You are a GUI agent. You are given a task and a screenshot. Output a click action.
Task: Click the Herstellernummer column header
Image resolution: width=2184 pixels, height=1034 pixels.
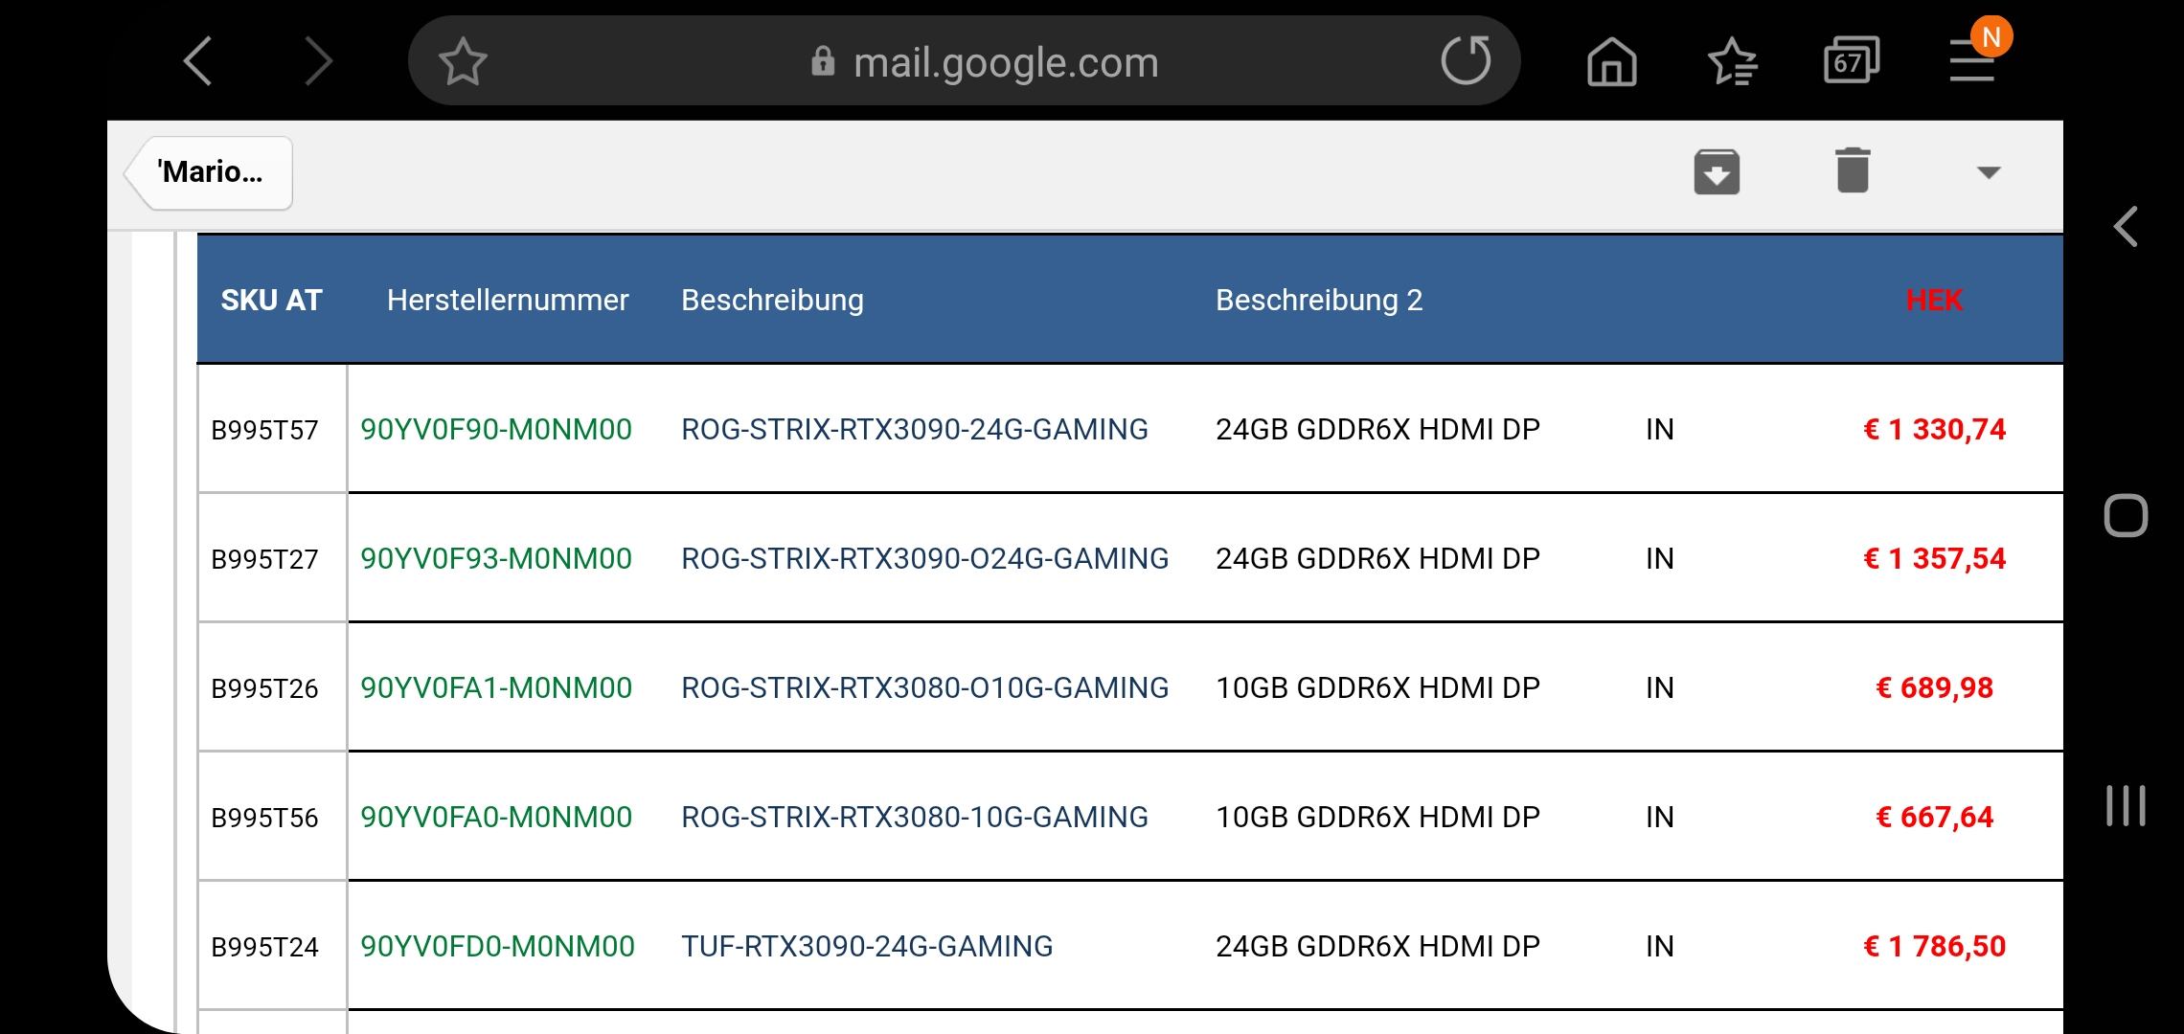tap(508, 301)
